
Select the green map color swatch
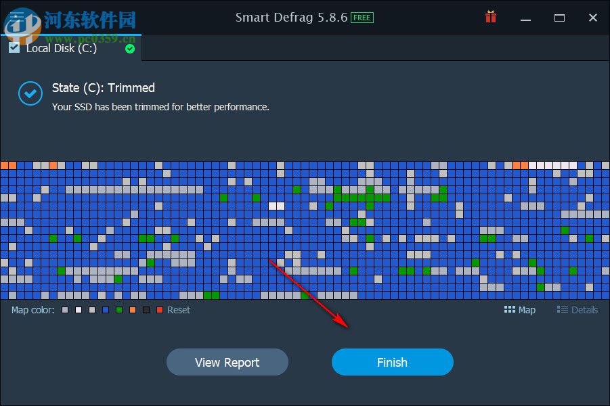click(118, 309)
